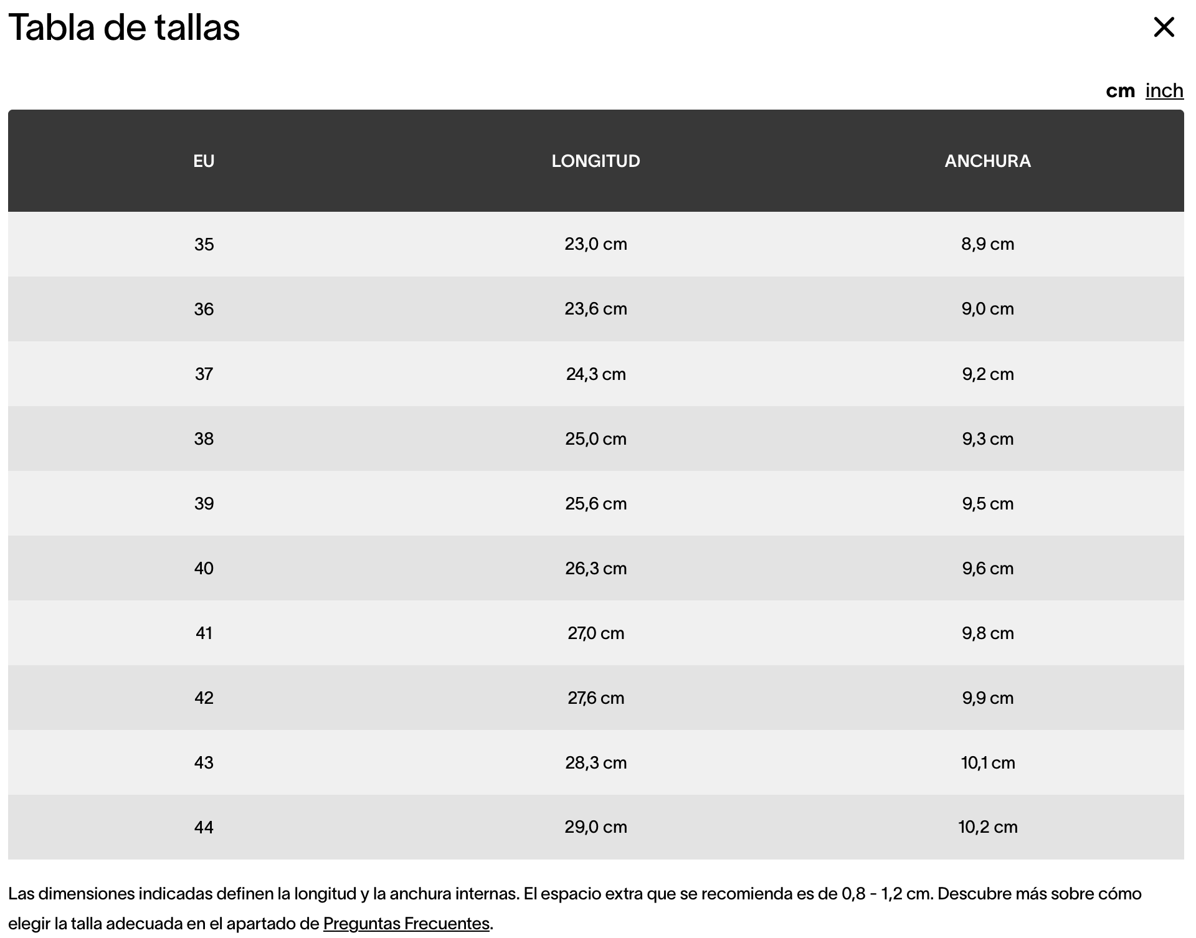1196x938 pixels.
Task: Select the 29,0 cm length value
Action: [x=596, y=828]
